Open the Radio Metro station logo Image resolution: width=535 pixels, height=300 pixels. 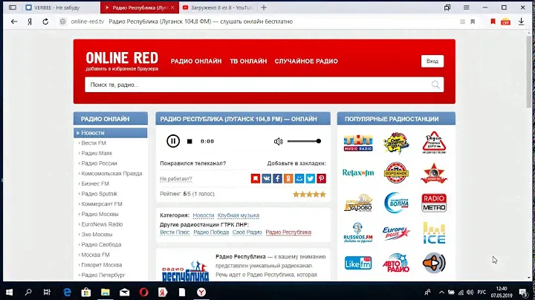(x=434, y=203)
